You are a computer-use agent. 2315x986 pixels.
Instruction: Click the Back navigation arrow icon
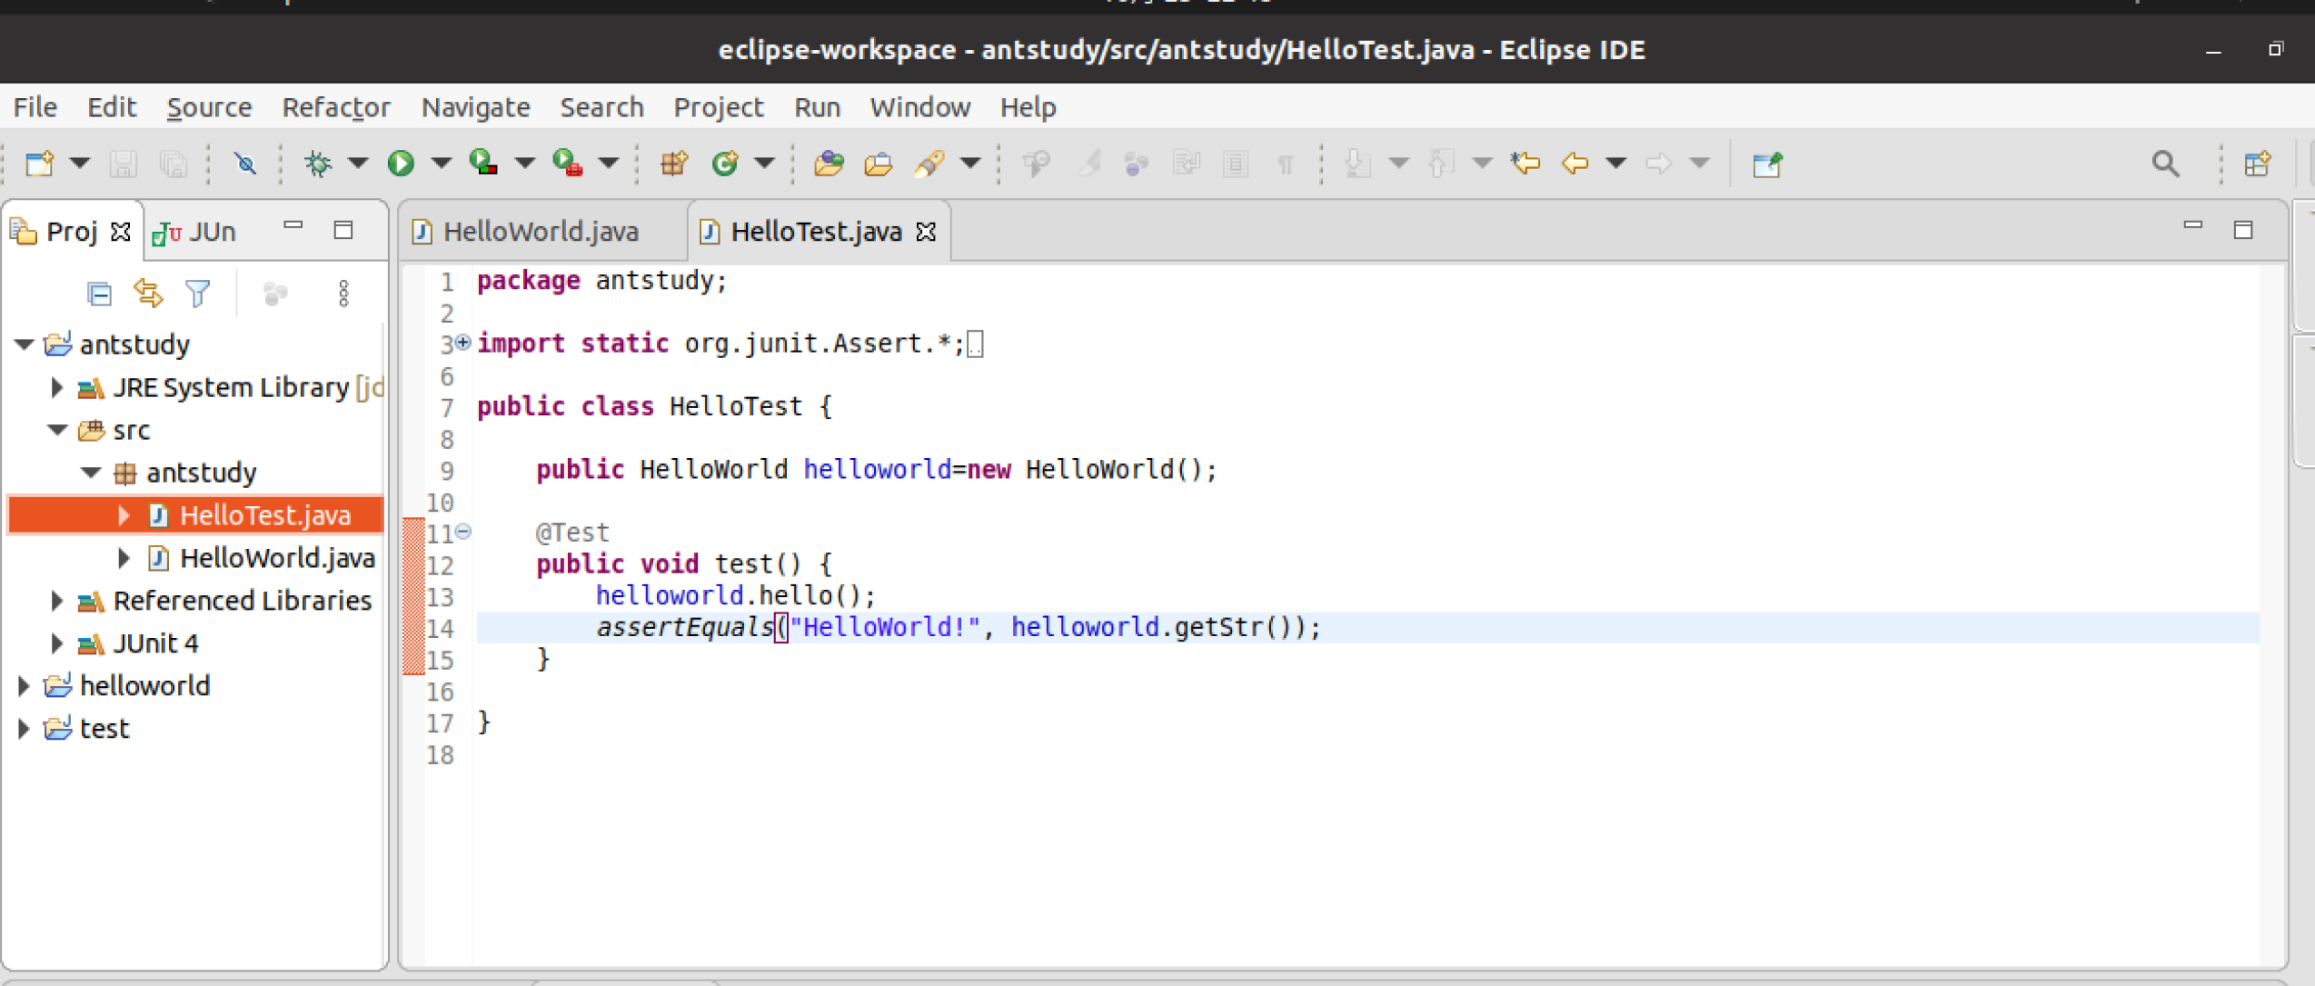pos(1575,164)
